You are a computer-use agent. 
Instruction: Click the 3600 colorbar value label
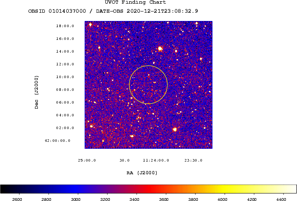click(x=164, y=199)
